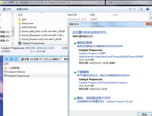
Task: Click the search magnifier icon
Action: 149,3
